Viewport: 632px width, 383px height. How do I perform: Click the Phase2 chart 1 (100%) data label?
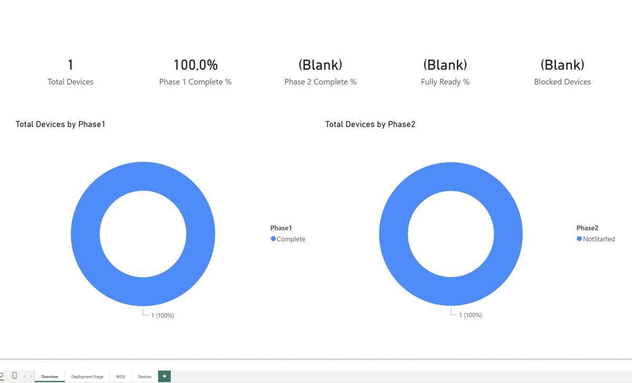pos(470,315)
